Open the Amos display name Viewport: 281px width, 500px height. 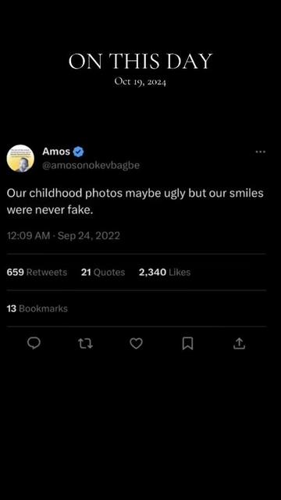(x=56, y=152)
